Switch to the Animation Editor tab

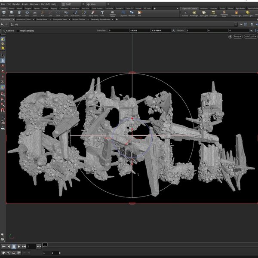pos(24,19)
